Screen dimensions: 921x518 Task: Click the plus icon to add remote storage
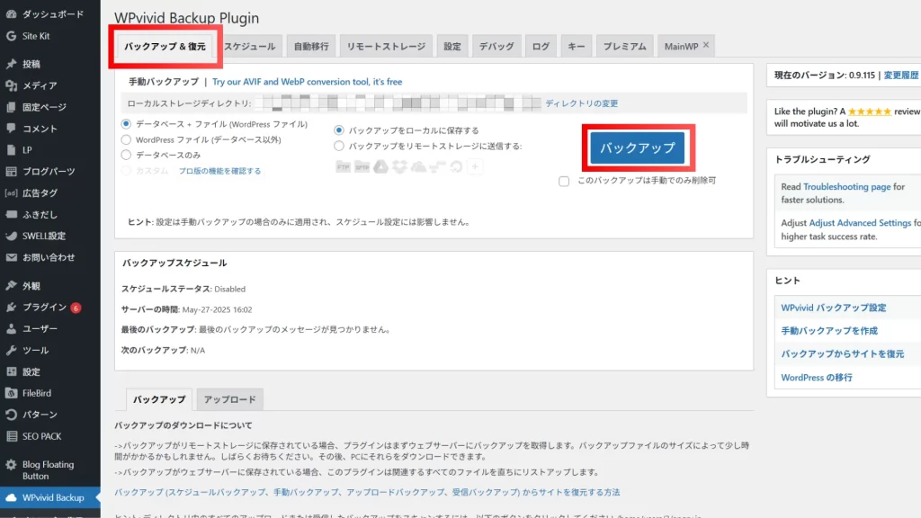coord(475,166)
